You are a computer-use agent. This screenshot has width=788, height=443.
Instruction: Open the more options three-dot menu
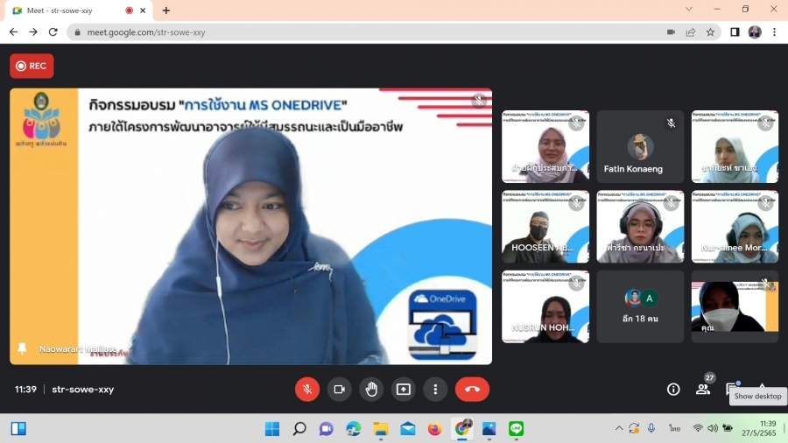[x=435, y=390]
